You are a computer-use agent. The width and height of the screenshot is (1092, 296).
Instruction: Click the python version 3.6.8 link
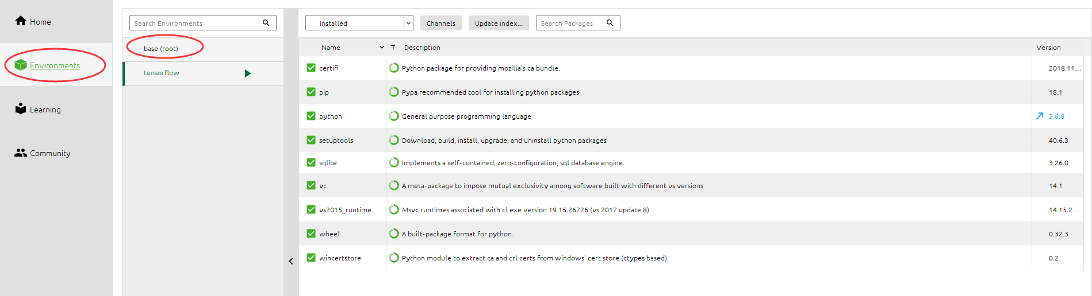(1056, 116)
